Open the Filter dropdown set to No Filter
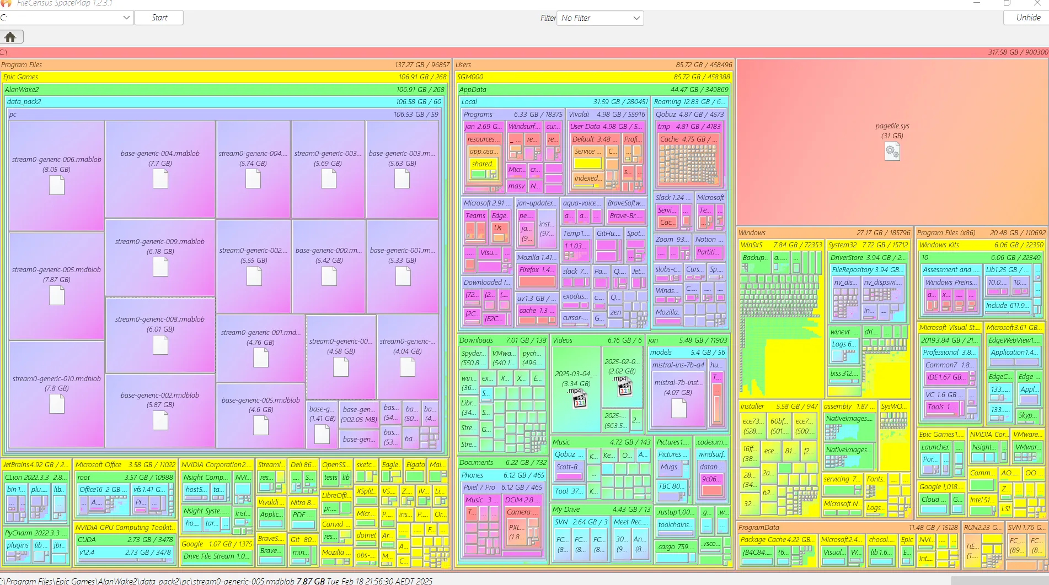The height and width of the screenshot is (585, 1049). tap(600, 18)
